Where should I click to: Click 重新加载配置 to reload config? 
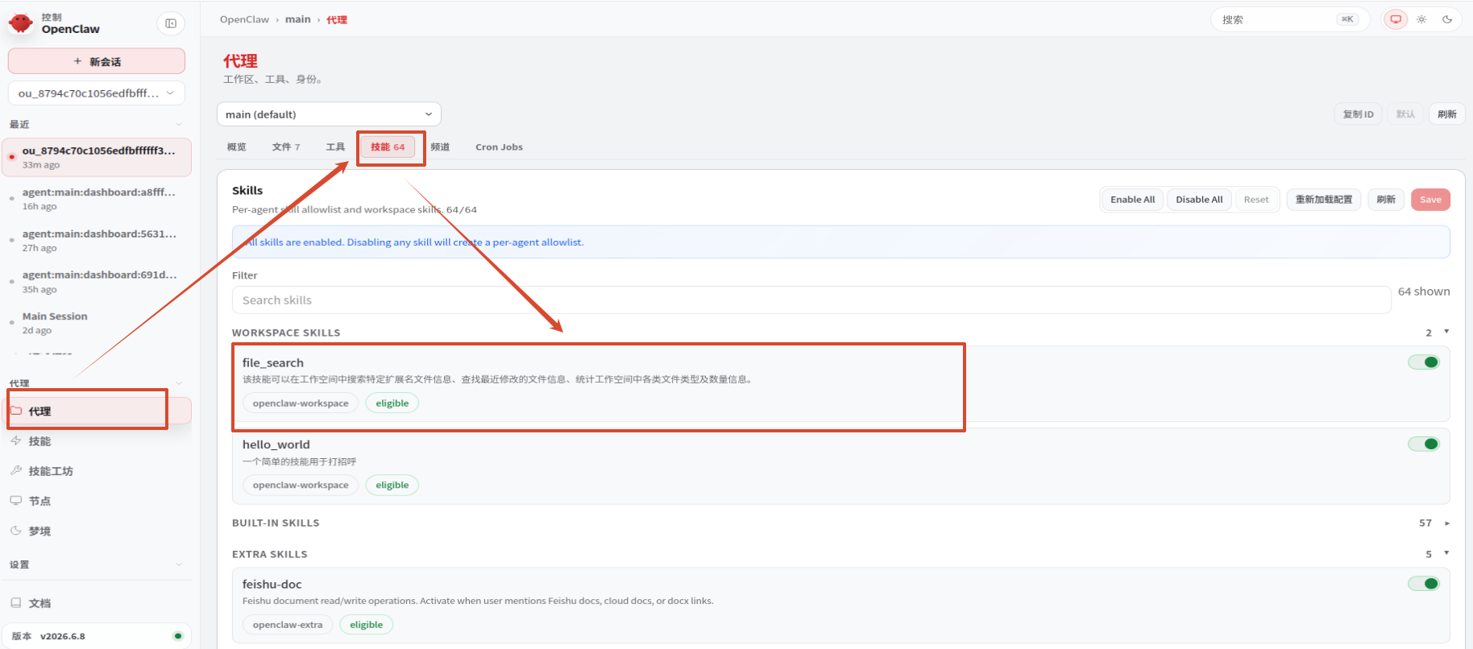click(1324, 200)
